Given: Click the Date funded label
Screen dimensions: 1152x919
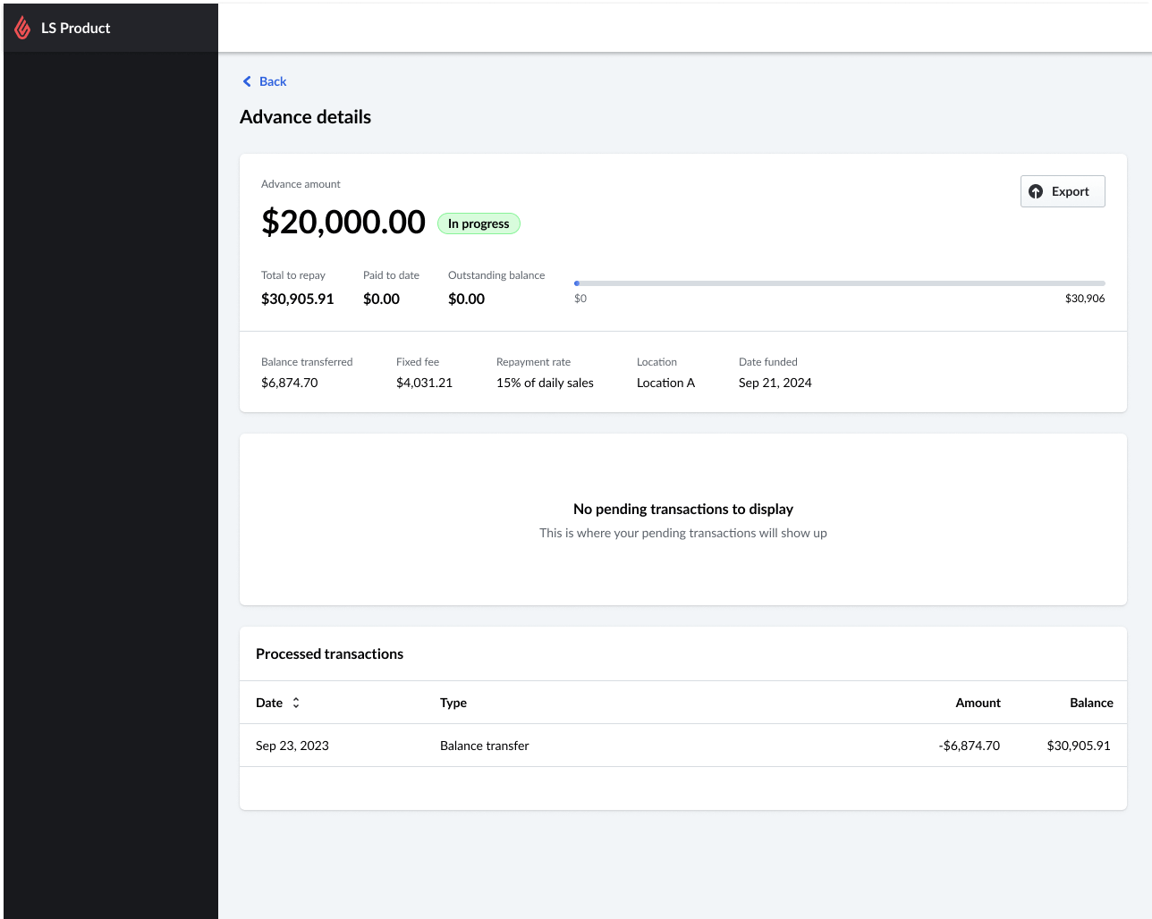Looking at the screenshot, I should pos(768,362).
